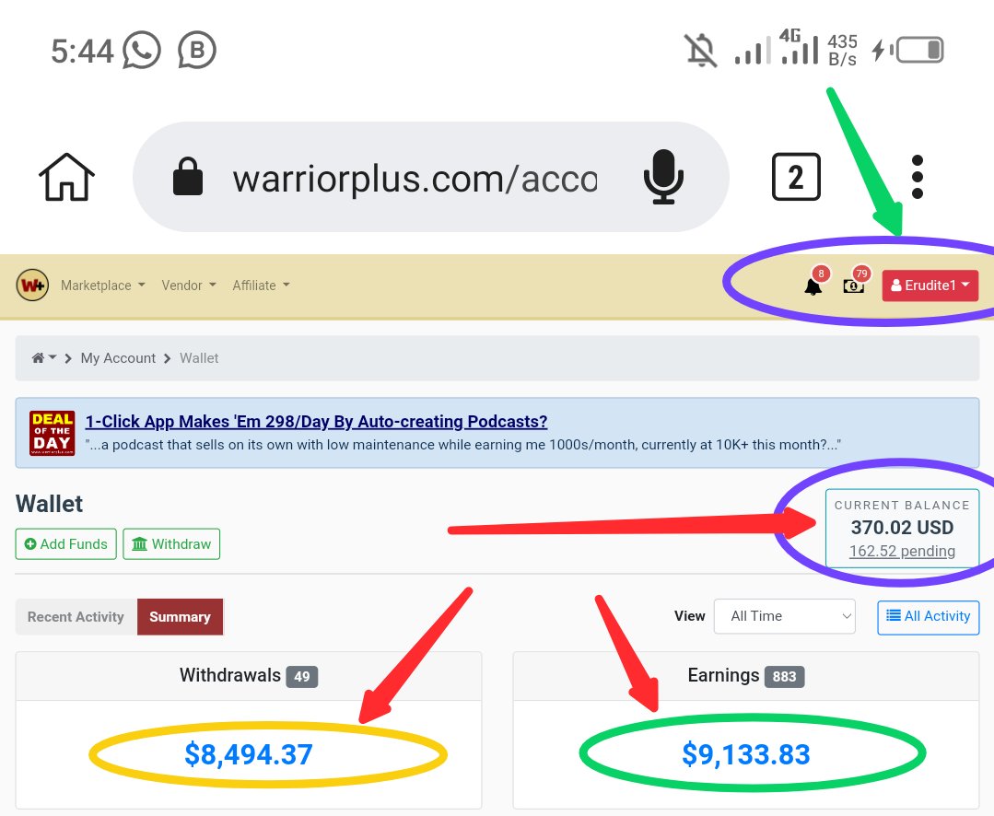Go to My Account breadcrumb

coord(118,358)
